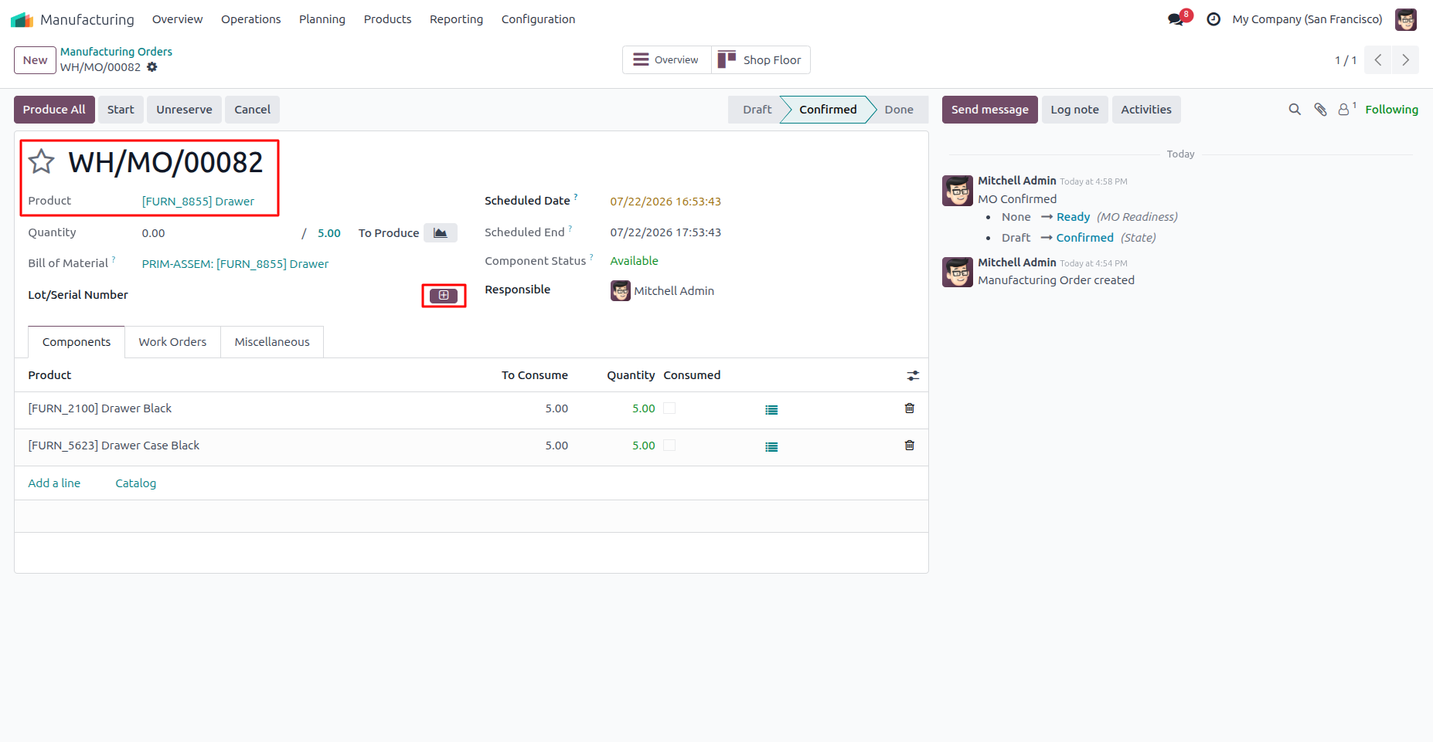1433x742 pixels.
Task: Attach a file using the paperclip icon
Action: coord(1320,110)
